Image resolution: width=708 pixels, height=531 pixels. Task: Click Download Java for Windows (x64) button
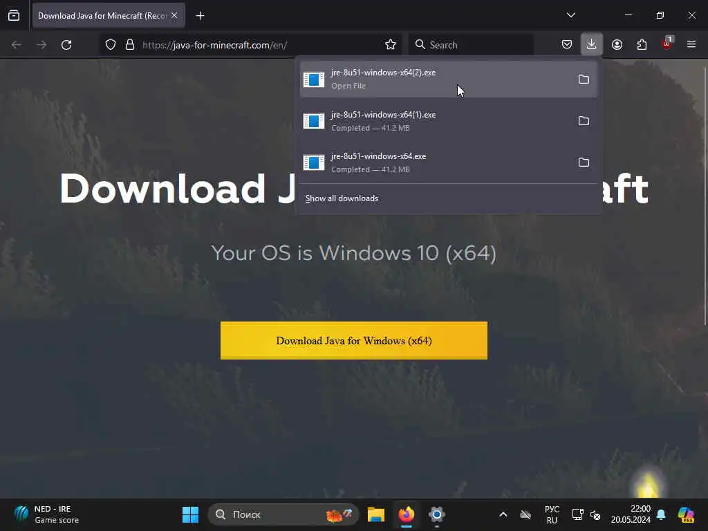pos(354,340)
